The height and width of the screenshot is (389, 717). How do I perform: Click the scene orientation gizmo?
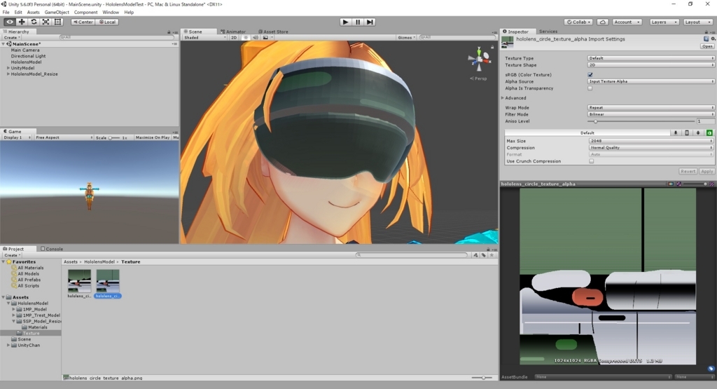pyautogui.click(x=479, y=60)
